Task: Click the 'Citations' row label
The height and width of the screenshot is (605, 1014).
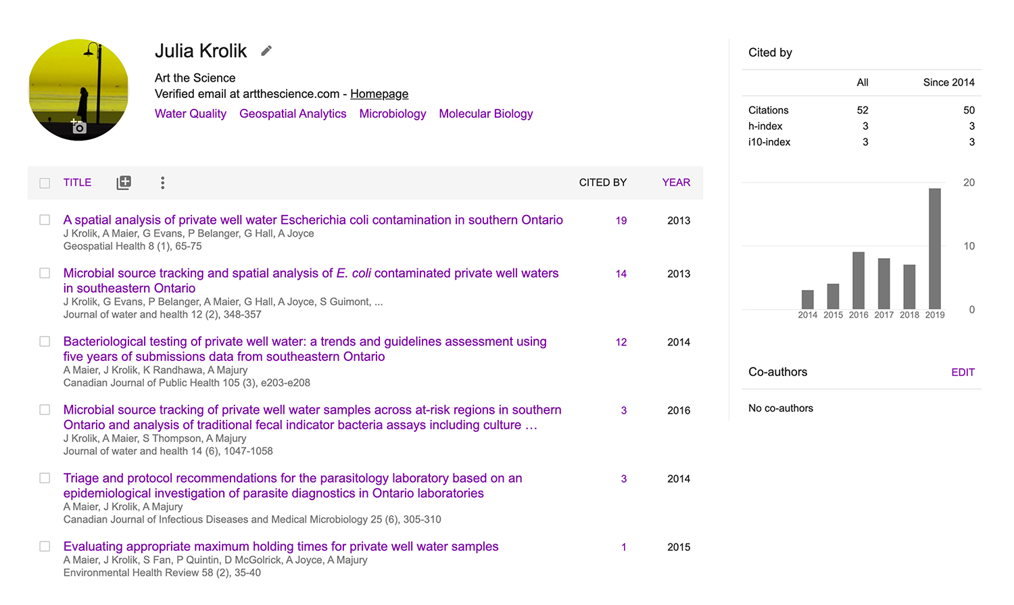Action: pos(769,110)
